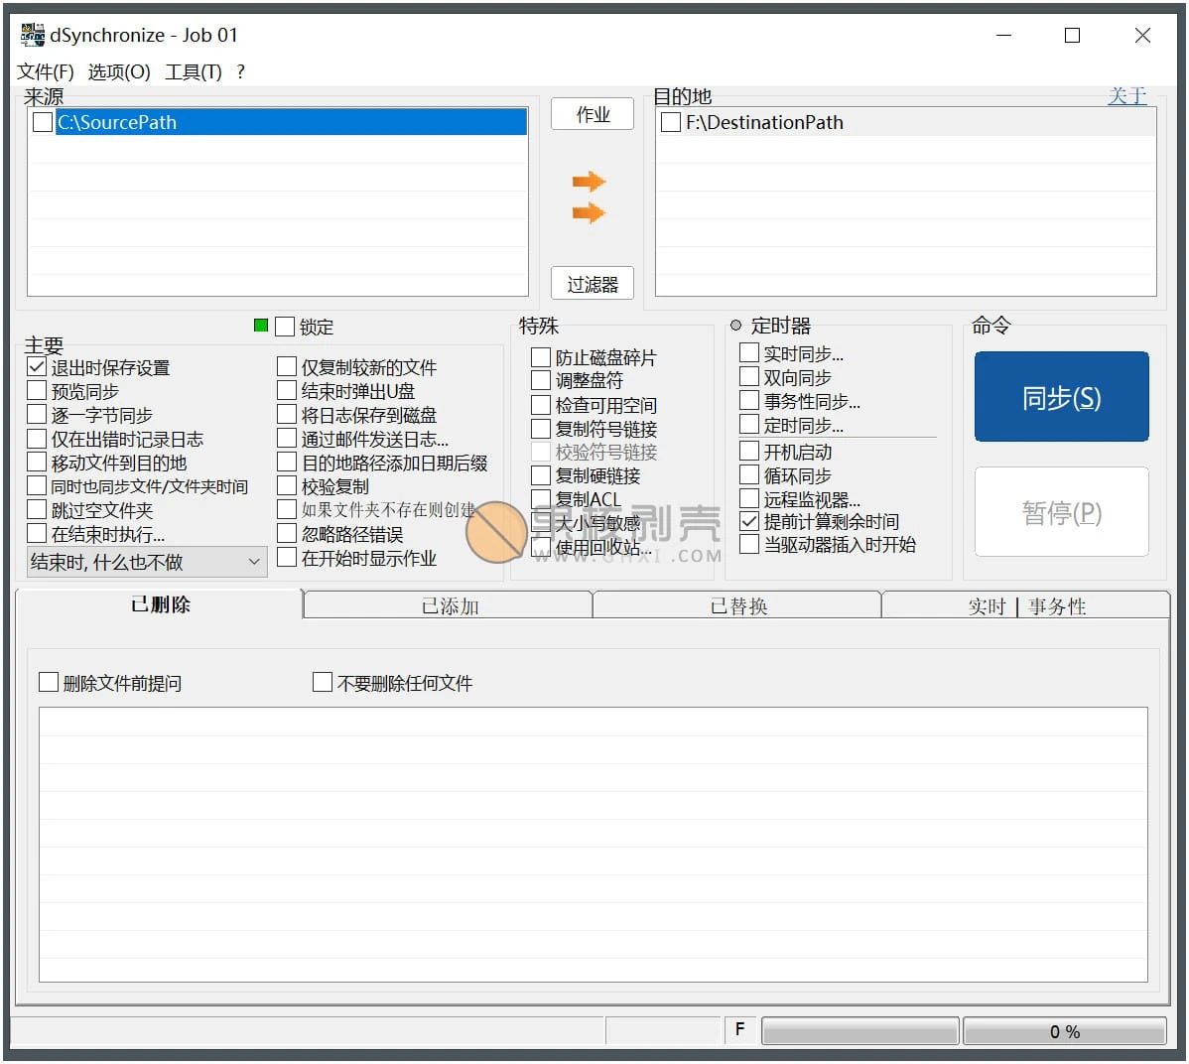Click the 0 % progress bar

coord(1064,1031)
